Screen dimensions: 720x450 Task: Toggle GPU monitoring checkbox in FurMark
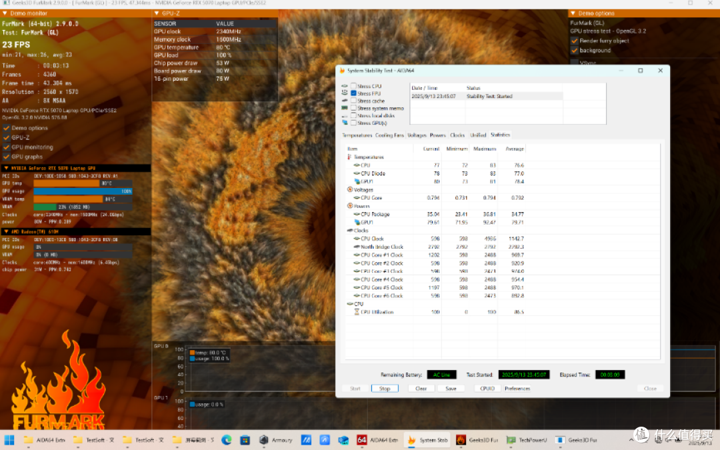point(7,147)
